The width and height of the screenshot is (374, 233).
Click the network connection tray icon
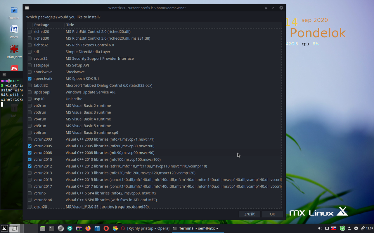click(x=327, y=228)
